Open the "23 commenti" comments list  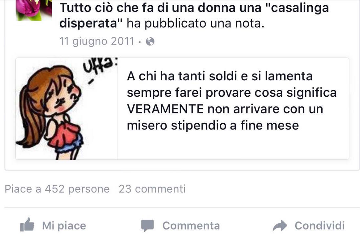tap(152, 189)
